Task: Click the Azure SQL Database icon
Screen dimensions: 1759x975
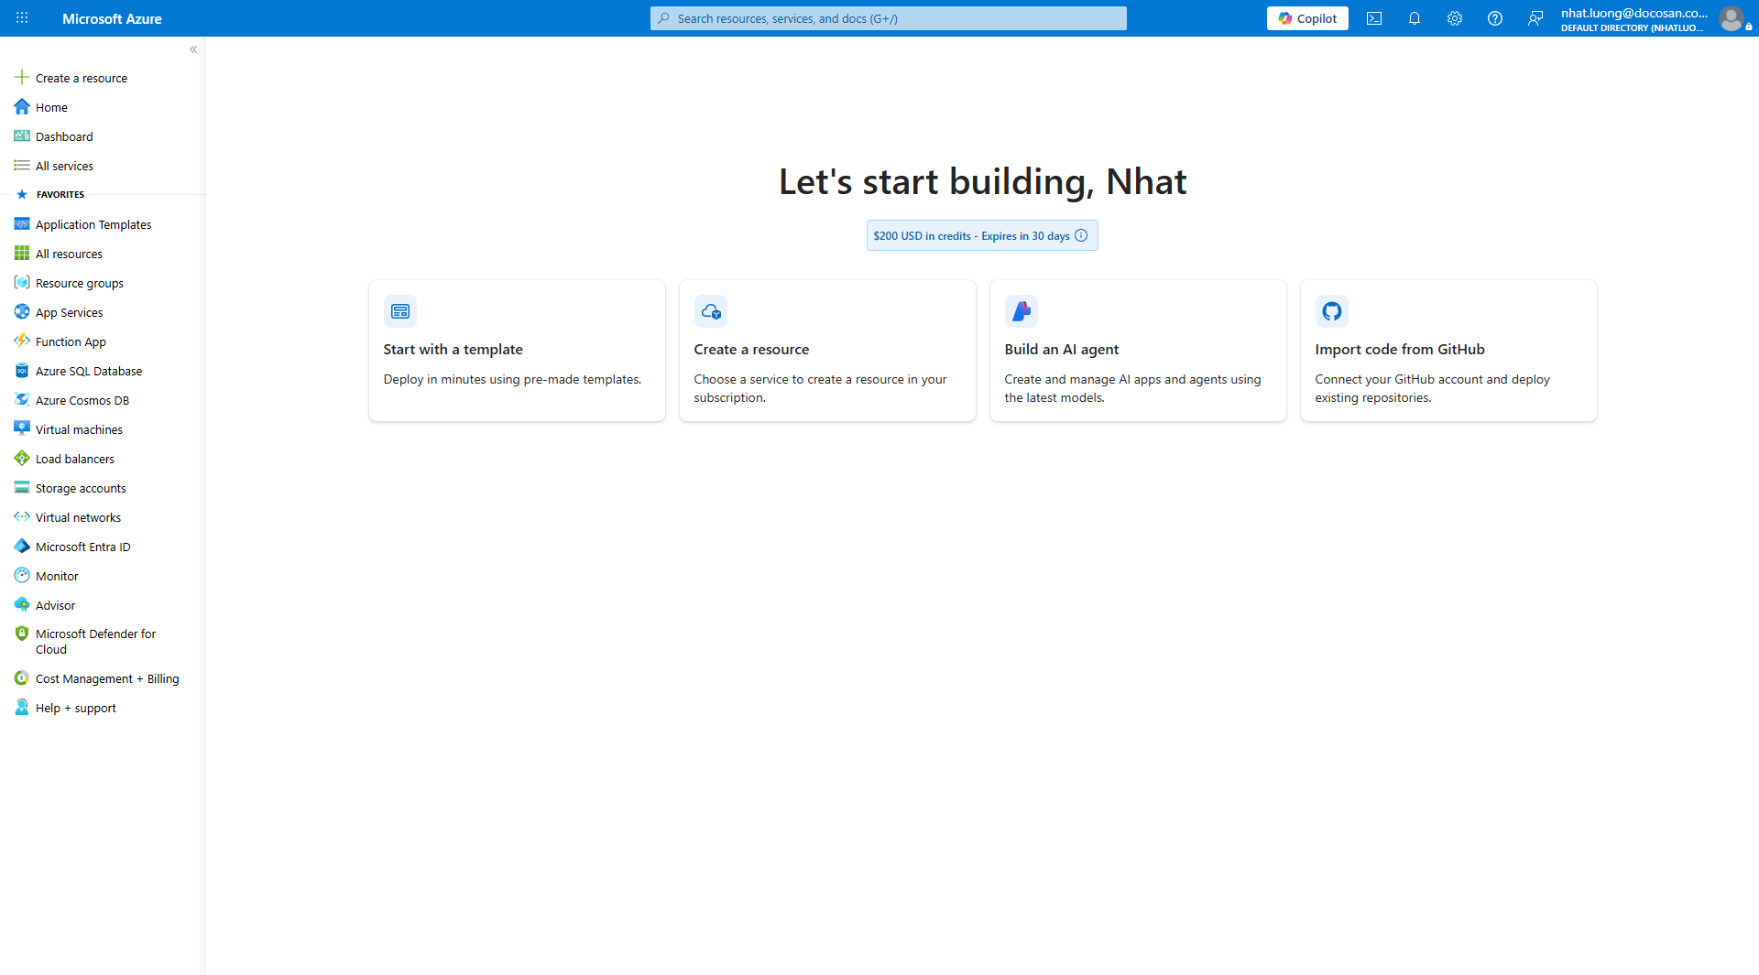Action: 22,371
